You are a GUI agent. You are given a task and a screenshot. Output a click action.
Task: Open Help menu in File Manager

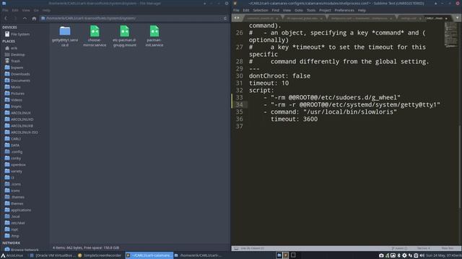click(46, 10)
